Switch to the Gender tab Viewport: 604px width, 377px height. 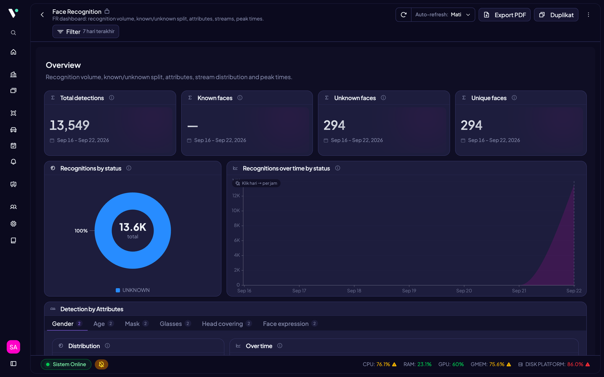pos(67,324)
